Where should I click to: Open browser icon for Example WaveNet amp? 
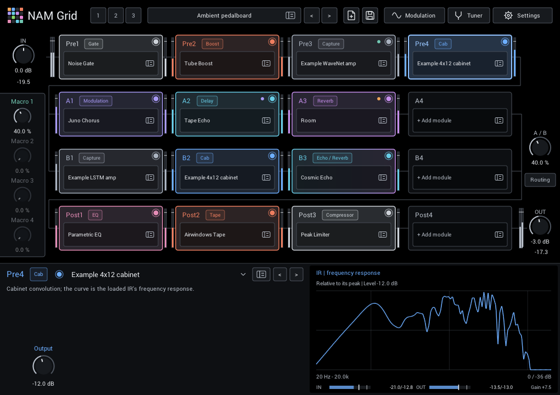(383, 64)
